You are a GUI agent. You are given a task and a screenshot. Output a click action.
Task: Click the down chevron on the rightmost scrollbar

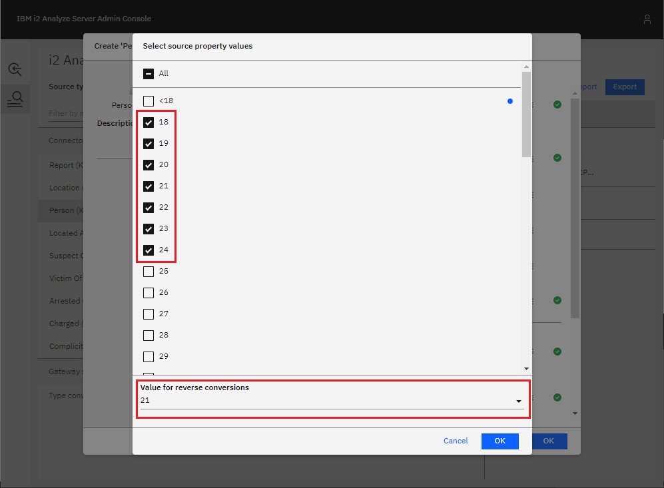pyautogui.click(x=574, y=412)
